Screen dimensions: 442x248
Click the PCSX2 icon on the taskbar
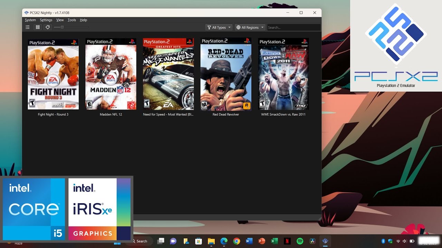[325, 241]
